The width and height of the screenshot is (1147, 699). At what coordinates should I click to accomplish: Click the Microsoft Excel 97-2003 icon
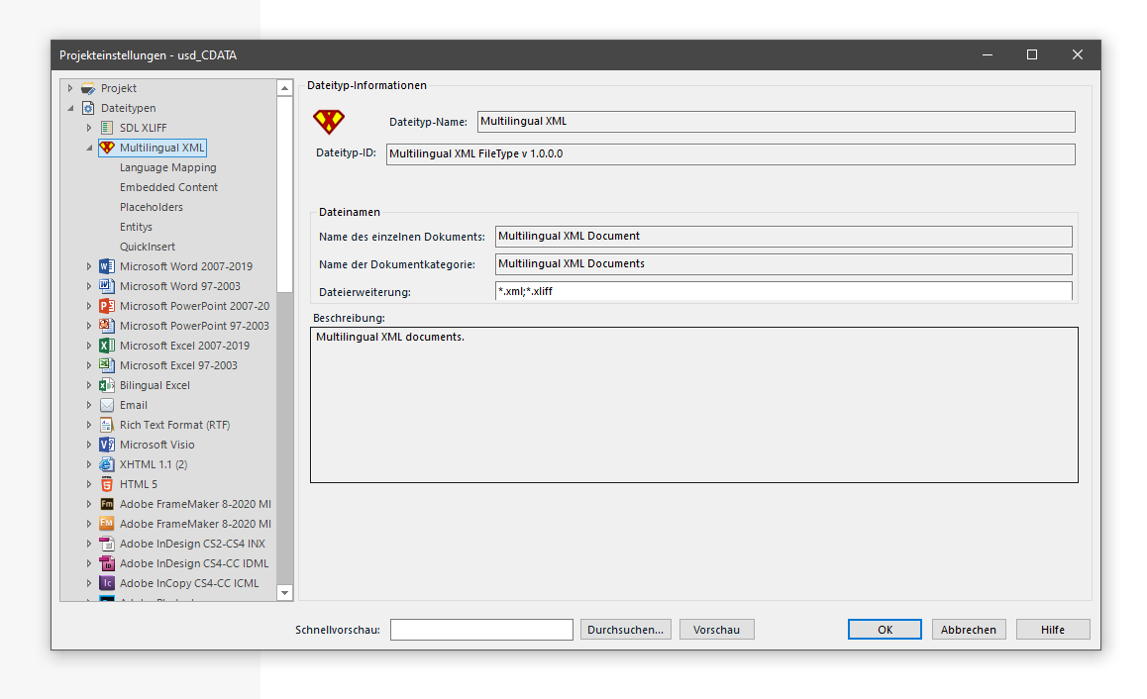pyautogui.click(x=107, y=365)
